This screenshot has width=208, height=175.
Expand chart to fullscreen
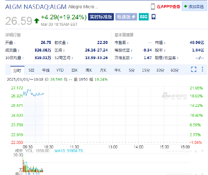(194, 69)
